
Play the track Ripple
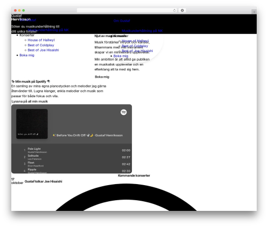pos(32,170)
